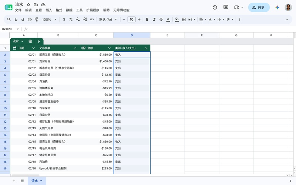Open the font family dropdown

pyautogui.click(x=108, y=20)
